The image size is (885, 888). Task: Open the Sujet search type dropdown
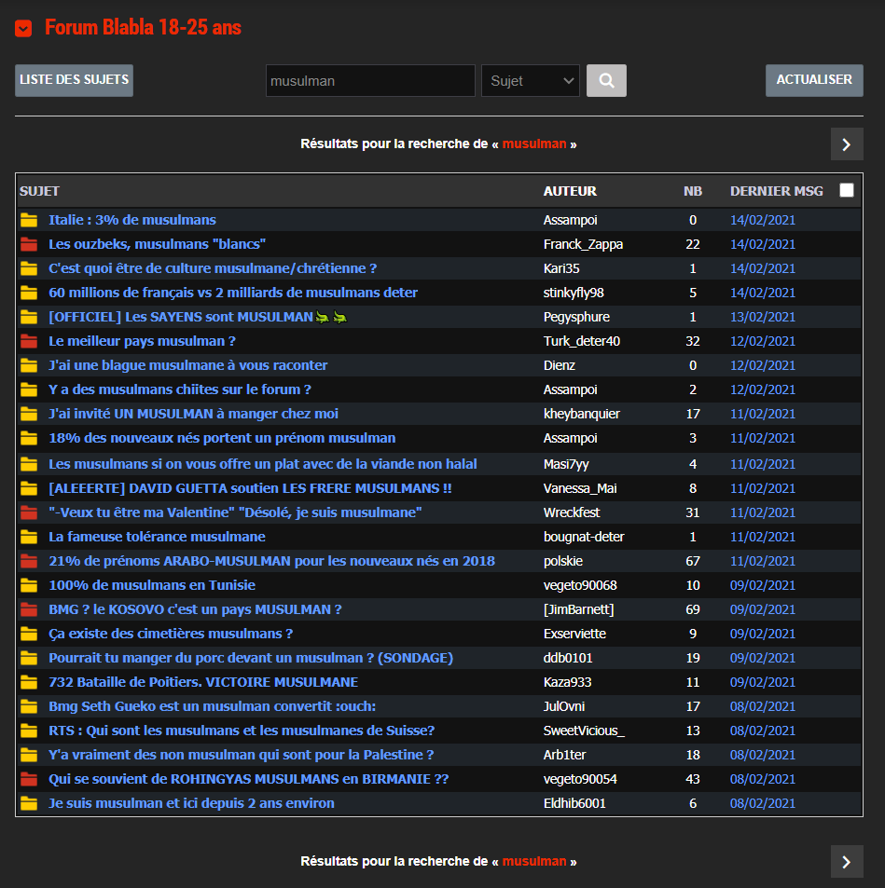pos(530,81)
